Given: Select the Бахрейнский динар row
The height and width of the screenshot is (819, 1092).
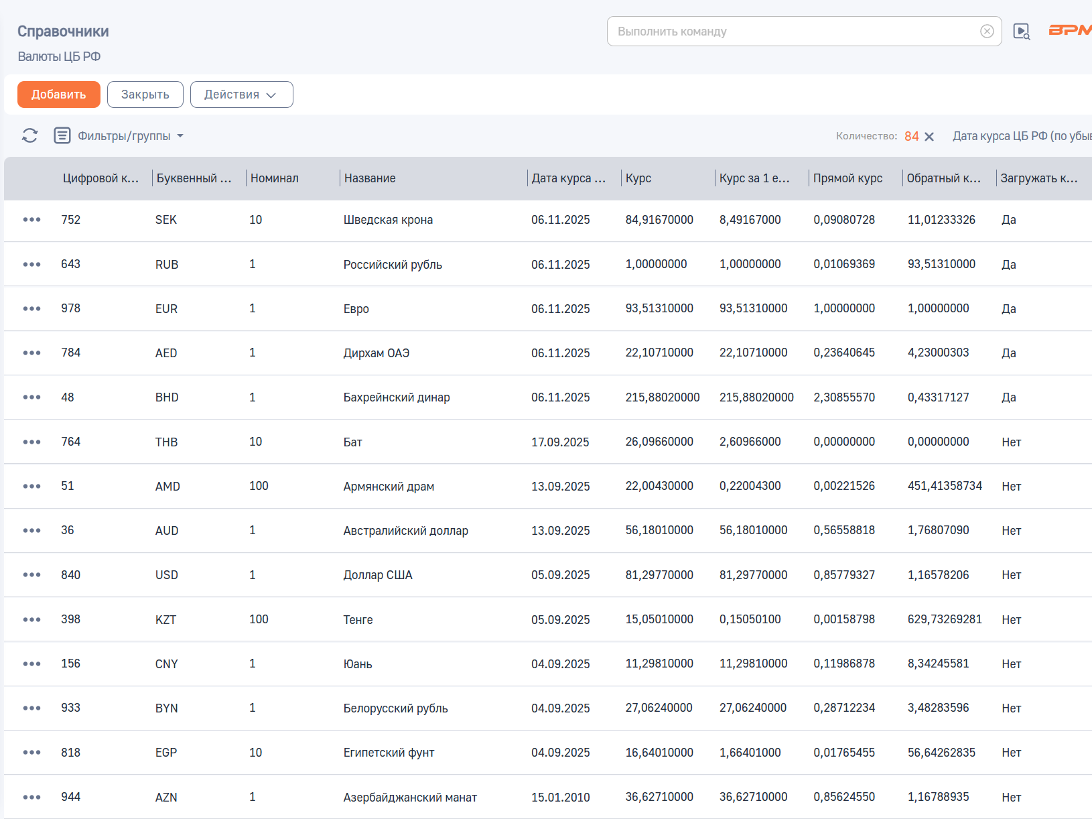Looking at the screenshot, I should pos(548,397).
